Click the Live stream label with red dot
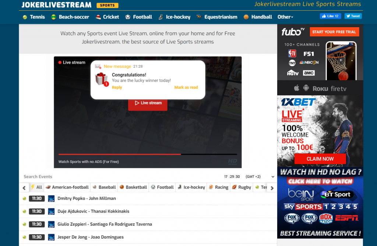 coord(72,63)
